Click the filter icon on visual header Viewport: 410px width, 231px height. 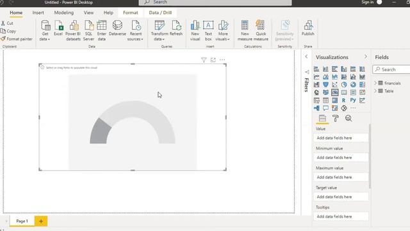[x=204, y=60]
